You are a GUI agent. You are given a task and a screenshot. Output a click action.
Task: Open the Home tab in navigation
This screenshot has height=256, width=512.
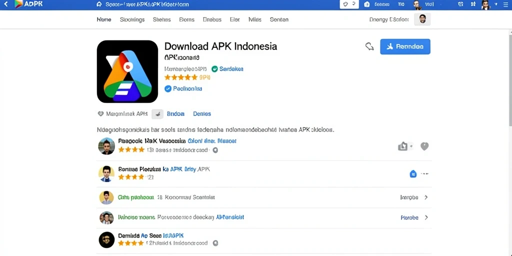pyautogui.click(x=104, y=19)
